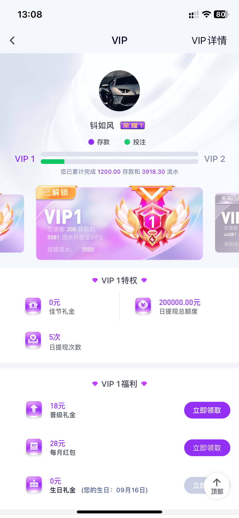Select the unlocked VIP1 level card

(x=119, y=223)
